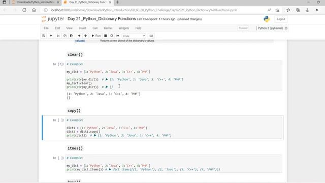Open the Edit menu
The width and height of the screenshot is (325, 183).
click(x=57, y=28)
